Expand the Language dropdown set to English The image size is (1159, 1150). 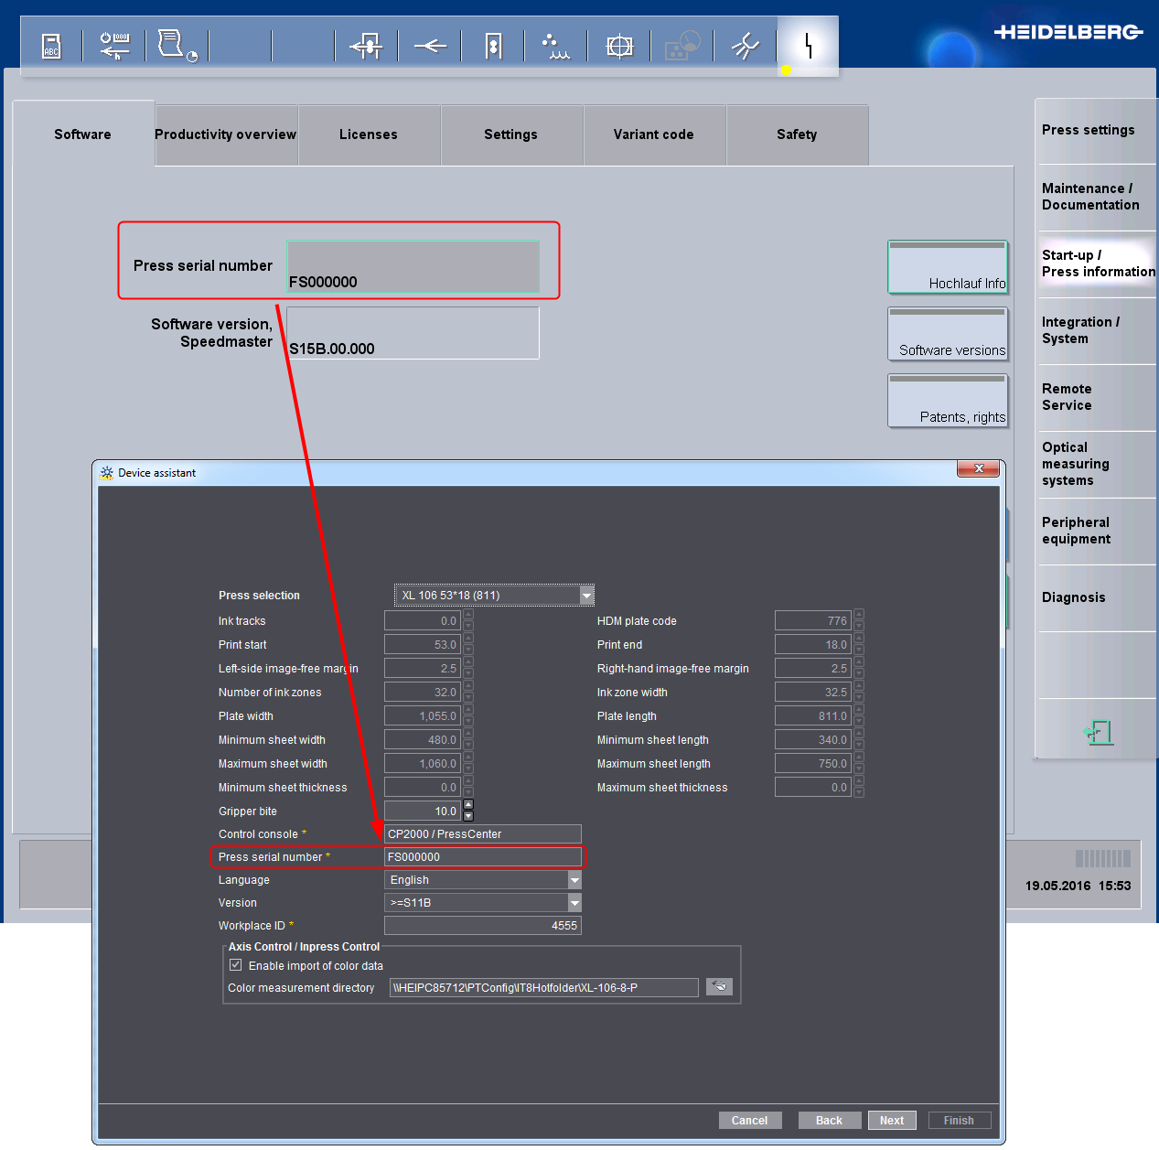point(574,879)
